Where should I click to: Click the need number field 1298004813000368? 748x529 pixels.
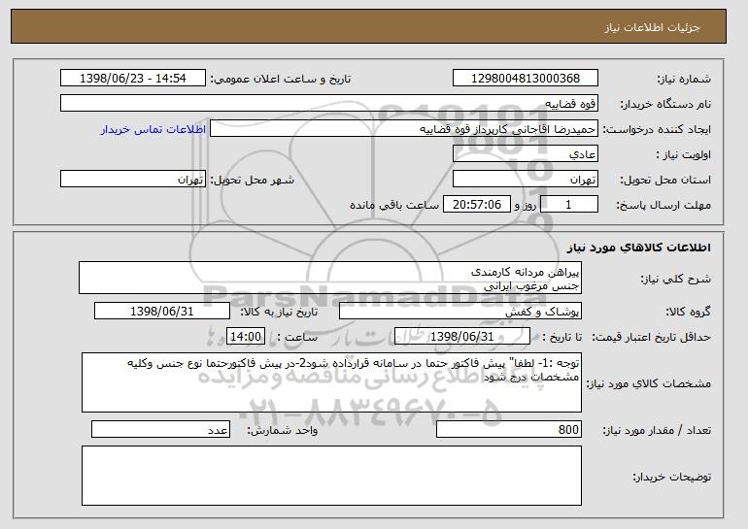pos(526,79)
